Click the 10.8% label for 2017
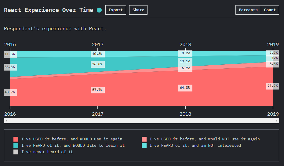The image size is (284, 166). (98, 54)
